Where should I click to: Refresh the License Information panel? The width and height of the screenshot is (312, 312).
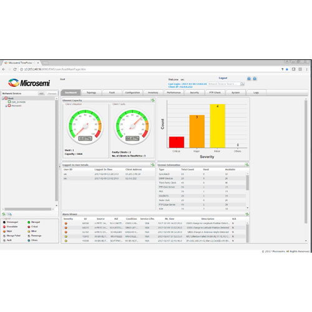tap(247, 165)
